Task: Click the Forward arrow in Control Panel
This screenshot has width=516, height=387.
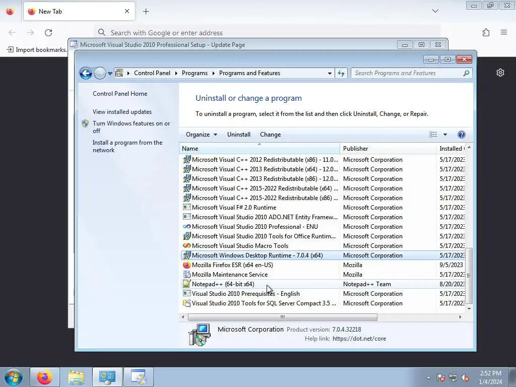Action: (100, 73)
